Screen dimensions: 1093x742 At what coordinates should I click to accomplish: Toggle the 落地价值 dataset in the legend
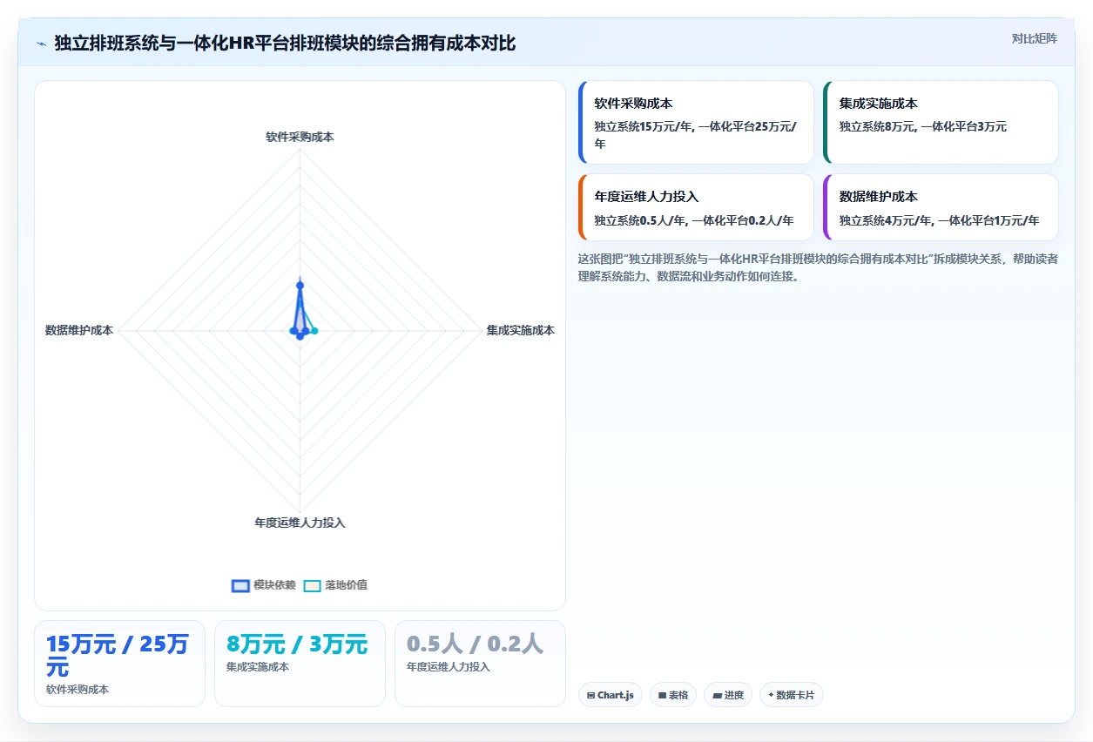click(x=335, y=585)
